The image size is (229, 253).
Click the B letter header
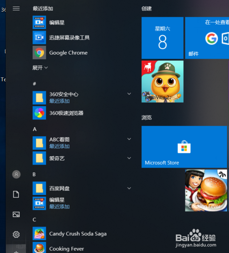tap(34, 174)
